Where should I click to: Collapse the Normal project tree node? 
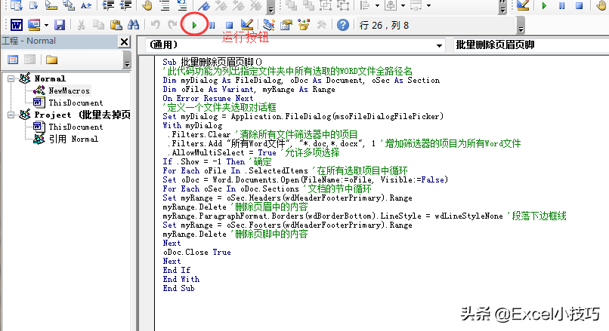pyautogui.click(x=10, y=78)
